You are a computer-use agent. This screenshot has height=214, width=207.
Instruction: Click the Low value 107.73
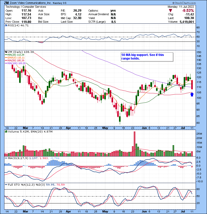[26, 18]
